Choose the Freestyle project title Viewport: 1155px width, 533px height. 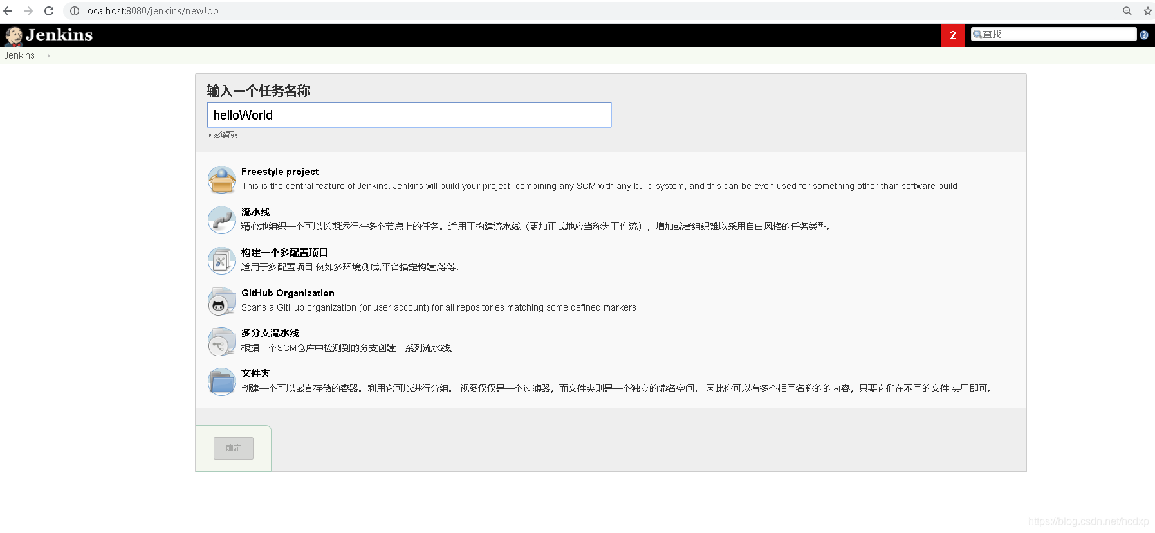tap(280, 172)
